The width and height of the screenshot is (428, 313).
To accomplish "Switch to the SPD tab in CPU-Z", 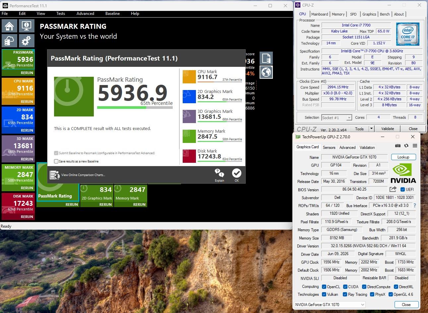I will click(353, 14).
